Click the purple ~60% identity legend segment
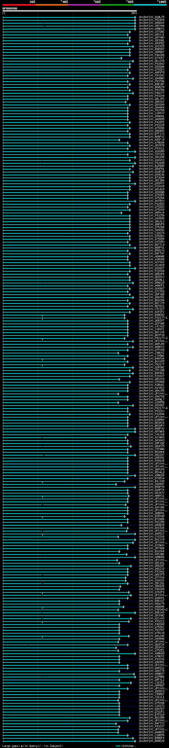Viewport: 169px width, 748px height. [x=85, y=5]
